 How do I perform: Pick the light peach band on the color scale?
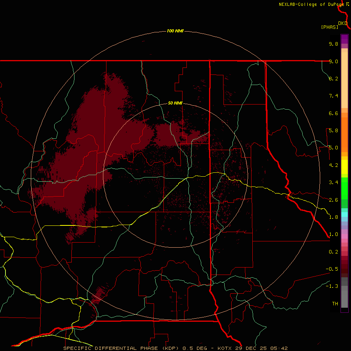344,80
